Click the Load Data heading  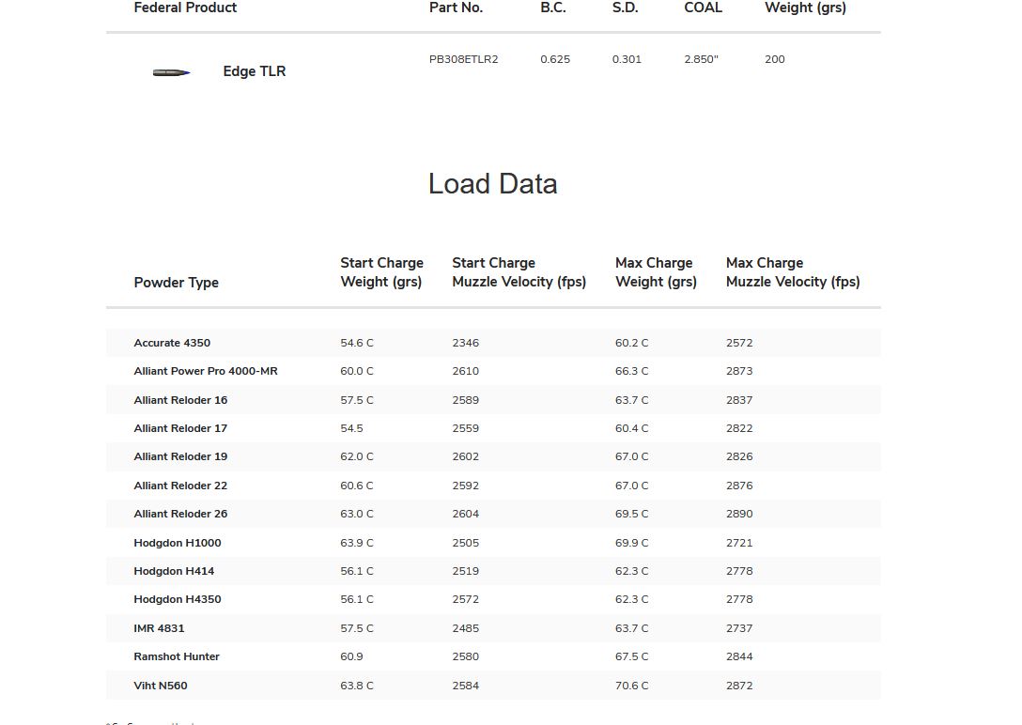(493, 184)
